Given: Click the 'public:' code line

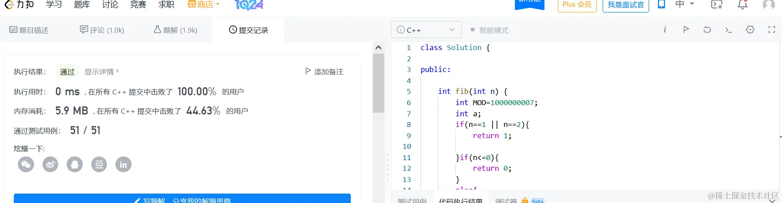Looking at the screenshot, I should coord(436,69).
